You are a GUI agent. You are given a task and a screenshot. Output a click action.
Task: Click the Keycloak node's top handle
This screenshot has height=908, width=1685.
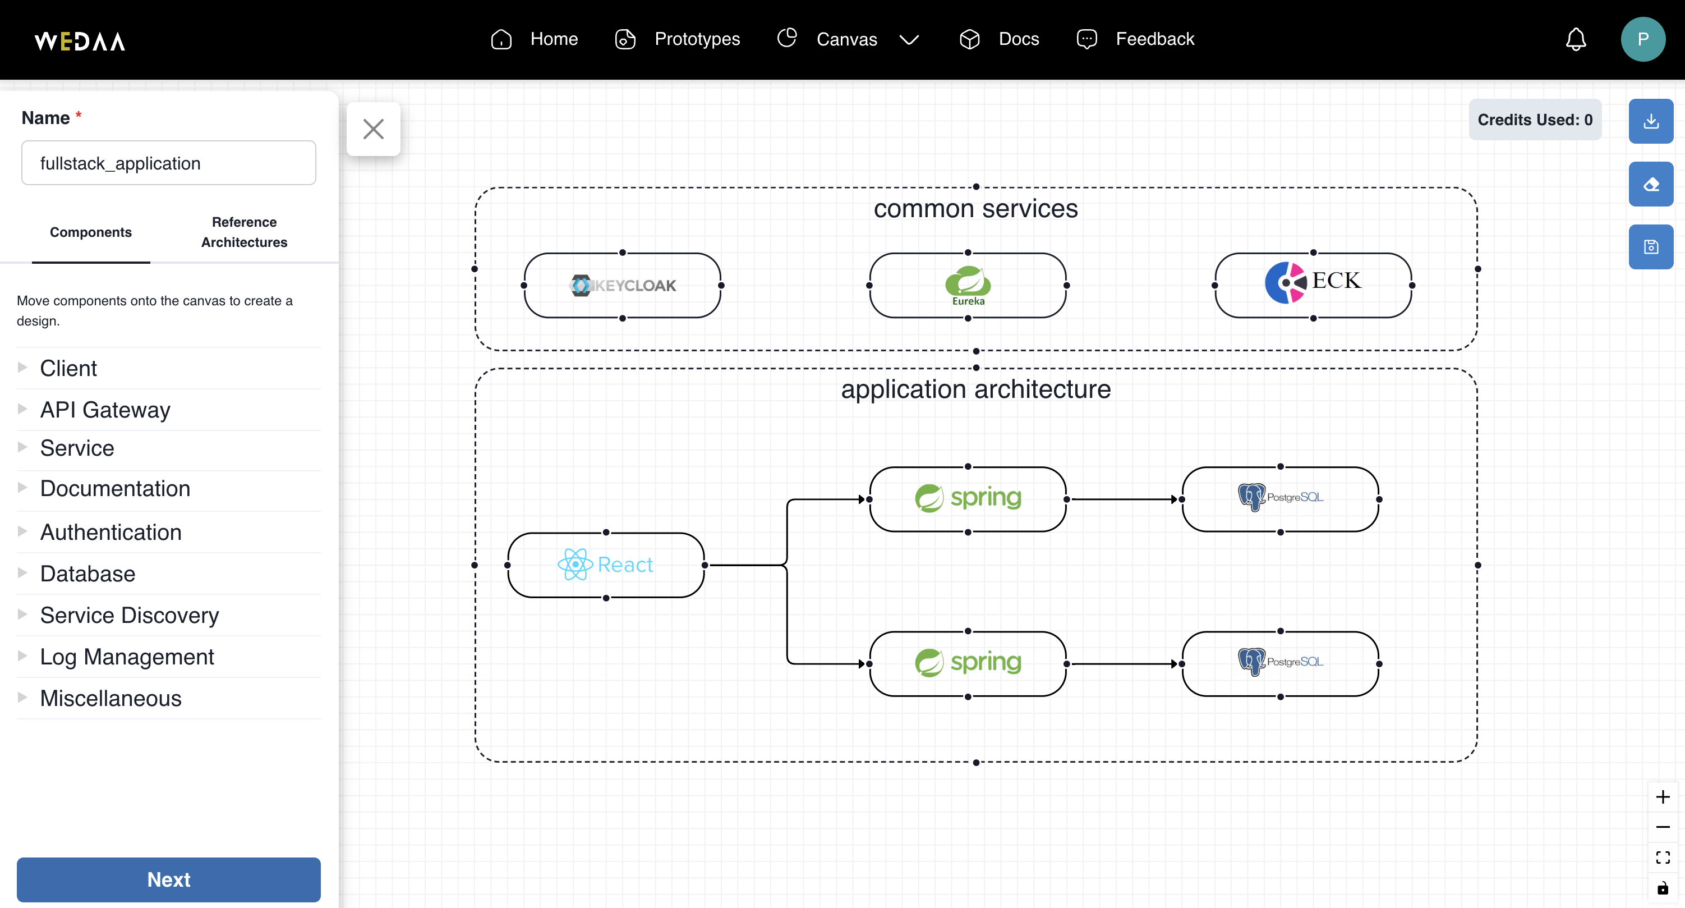pyautogui.click(x=623, y=253)
